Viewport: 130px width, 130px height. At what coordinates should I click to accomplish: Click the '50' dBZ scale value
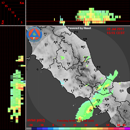point(108,125)
